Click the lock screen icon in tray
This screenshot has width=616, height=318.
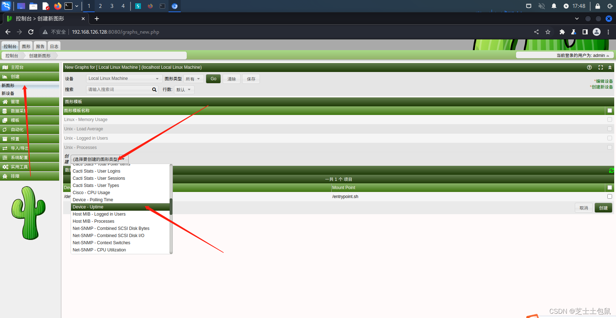tap(598, 6)
